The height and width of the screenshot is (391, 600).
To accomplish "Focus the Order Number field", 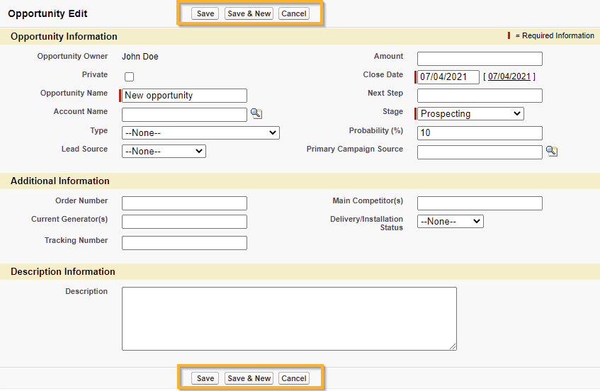I will [184, 204].
